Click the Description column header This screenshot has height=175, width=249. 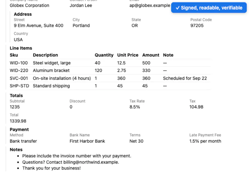point(45,55)
